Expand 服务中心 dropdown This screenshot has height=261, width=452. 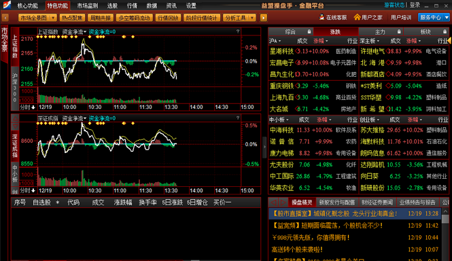click(447, 18)
